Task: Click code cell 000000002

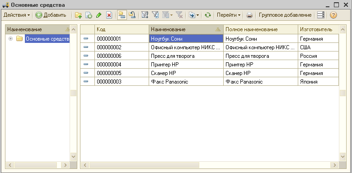Action: tap(122, 47)
